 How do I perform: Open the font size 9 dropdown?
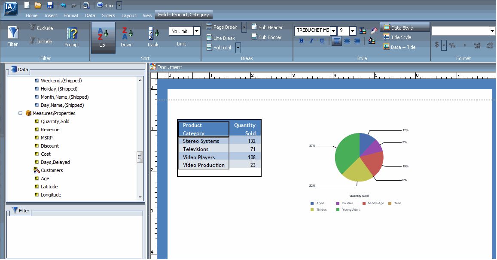coord(353,31)
